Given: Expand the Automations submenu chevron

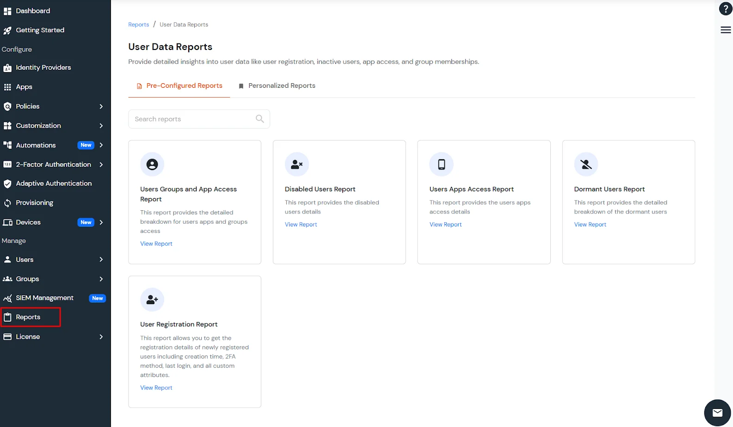Looking at the screenshot, I should [x=101, y=145].
